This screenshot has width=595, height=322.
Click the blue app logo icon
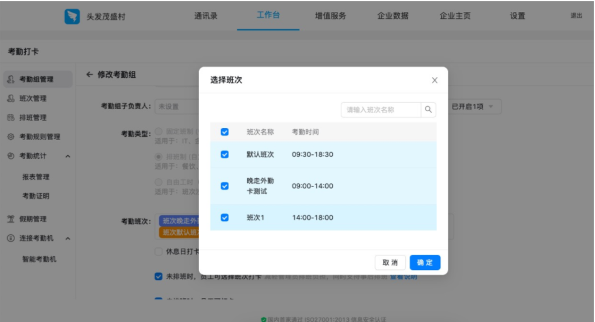coord(72,16)
